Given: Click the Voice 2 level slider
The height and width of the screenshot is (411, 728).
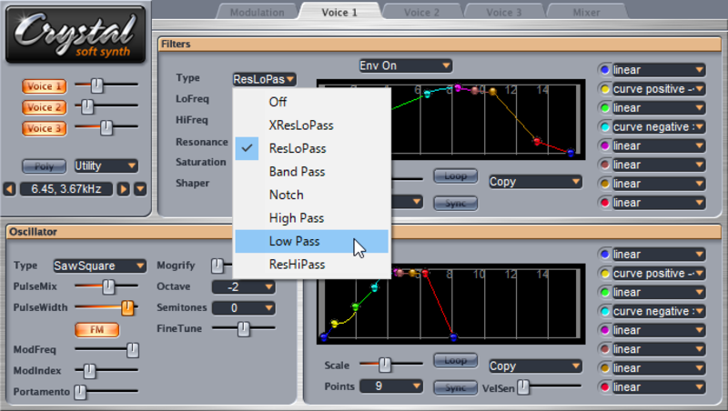Looking at the screenshot, I should [106, 106].
